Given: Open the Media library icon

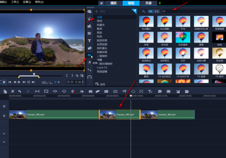Looking at the screenshot, I should (89, 12).
